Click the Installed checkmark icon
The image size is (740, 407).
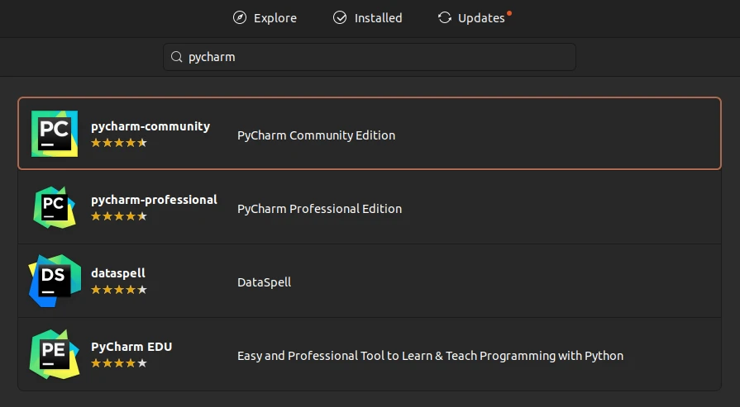point(340,18)
